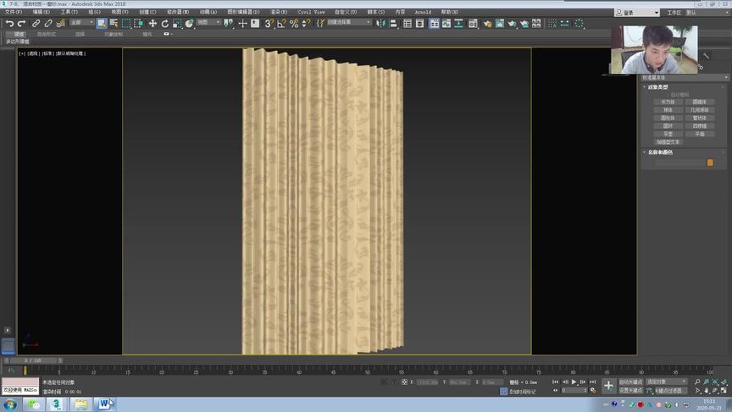The width and height of the screenshot is (732, 412).
Task: Click the Select Object tool
Action: pyautogui.click(x=102, y=23)
